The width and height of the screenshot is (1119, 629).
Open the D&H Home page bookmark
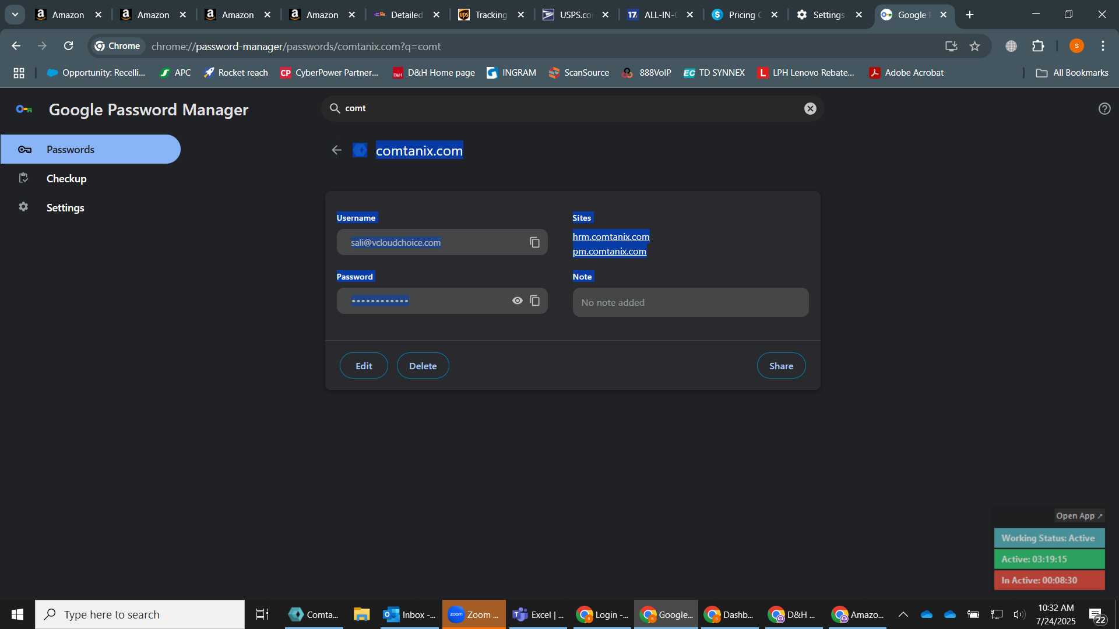tap(434, 73)
